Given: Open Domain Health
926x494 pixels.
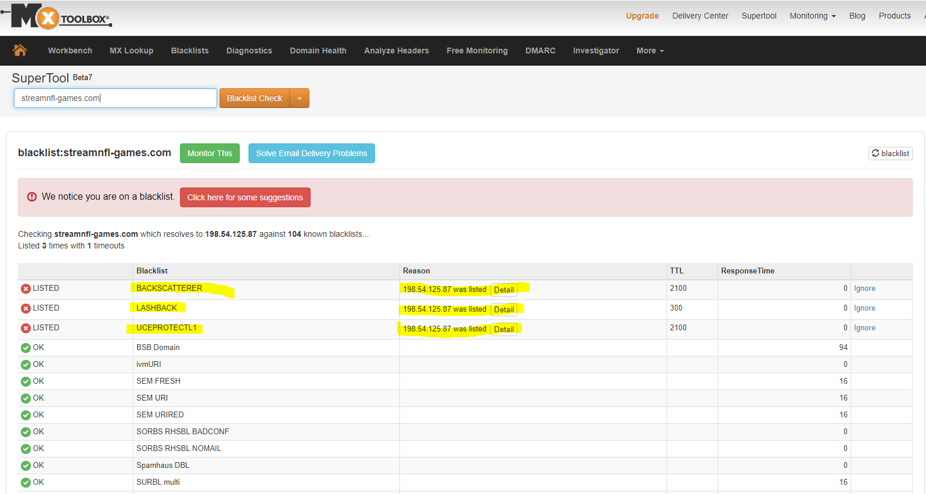Looking at the screenshot, I should click(x=318, y=51).
